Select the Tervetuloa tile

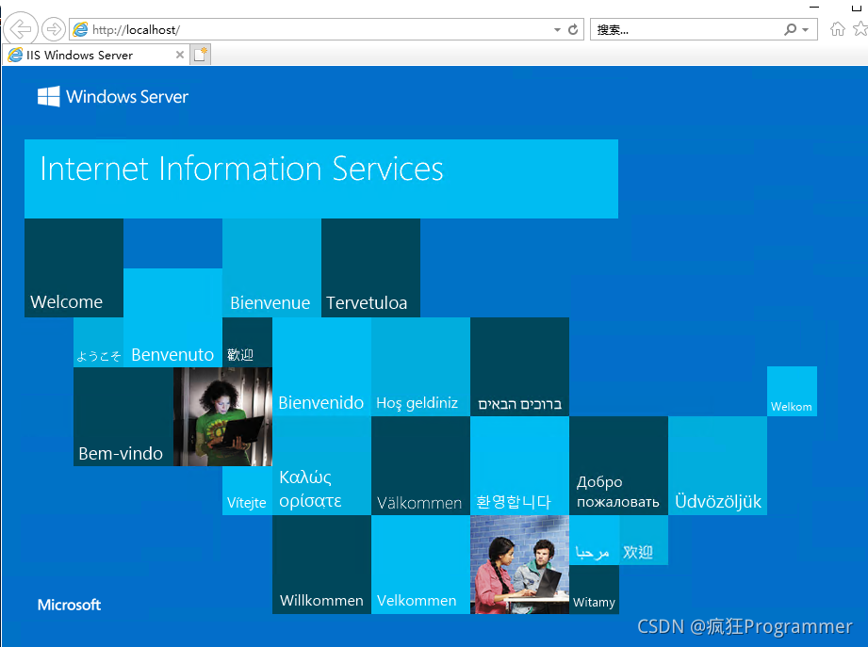pos(370,268)
